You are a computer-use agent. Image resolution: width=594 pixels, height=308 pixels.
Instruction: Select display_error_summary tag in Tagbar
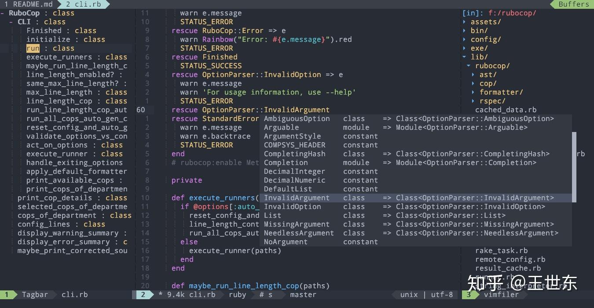point(64,242)
